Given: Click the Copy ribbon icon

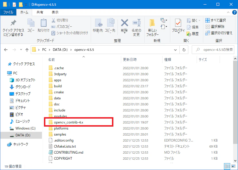Looking at the screenshot, I should coord(31,25).
